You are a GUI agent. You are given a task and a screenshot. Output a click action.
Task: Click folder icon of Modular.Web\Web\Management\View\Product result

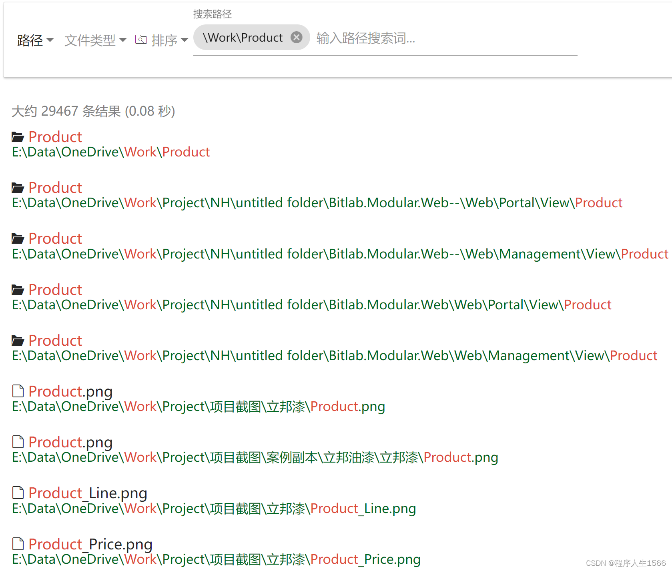(18, 341)
